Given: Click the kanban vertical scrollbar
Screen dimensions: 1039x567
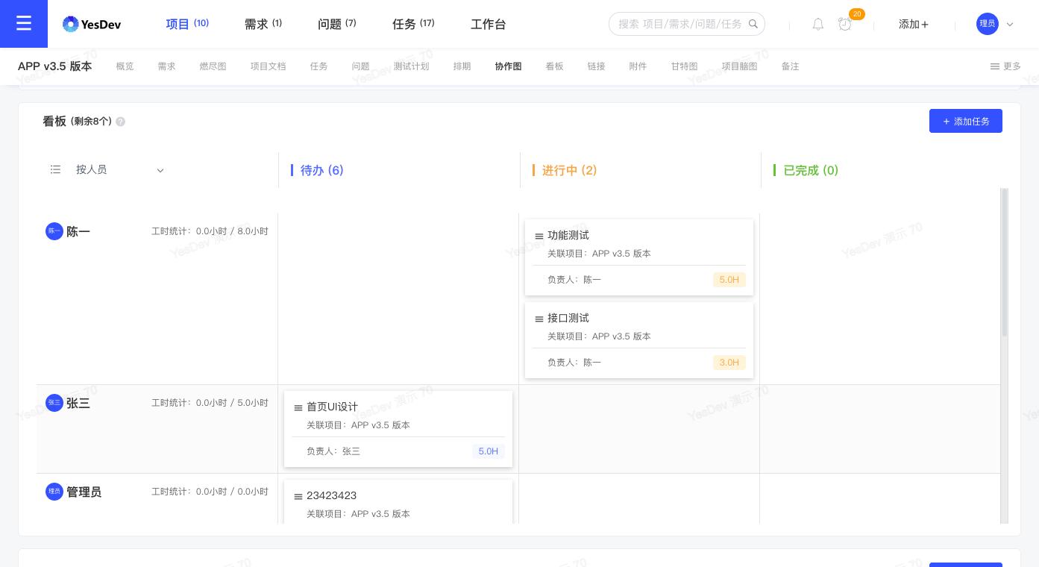Looking at the screenshot, I should point(1004,261).
